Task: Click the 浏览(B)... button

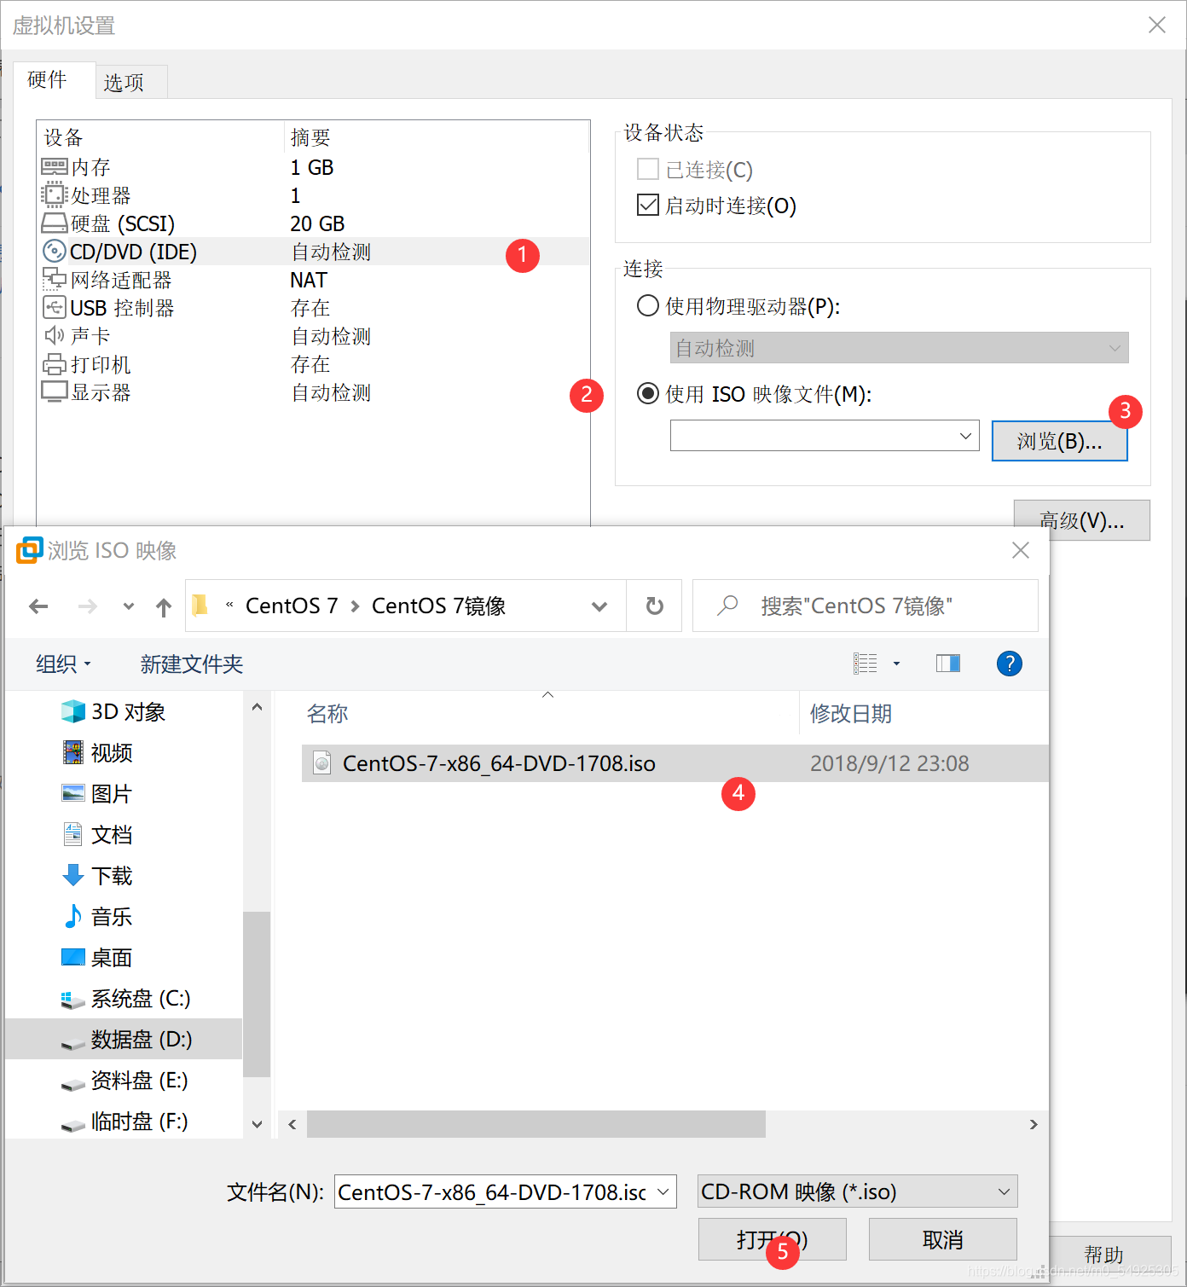Action: tap(1059, 441)
